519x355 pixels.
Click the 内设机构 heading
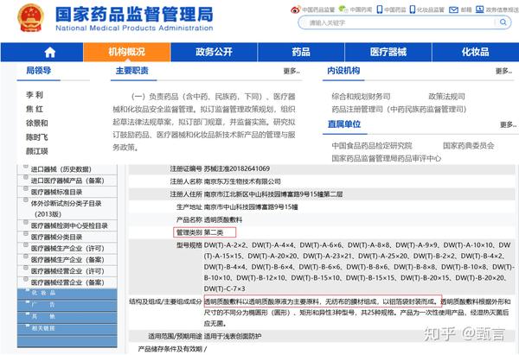click(x=343, y=71)
